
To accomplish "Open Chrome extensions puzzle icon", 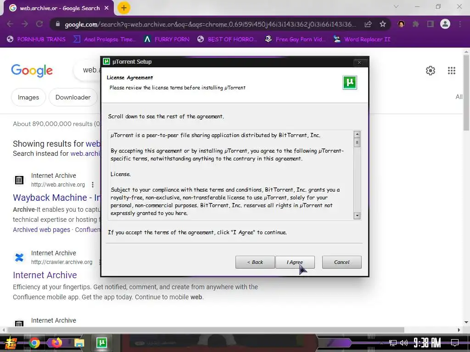I will [416, 24].
